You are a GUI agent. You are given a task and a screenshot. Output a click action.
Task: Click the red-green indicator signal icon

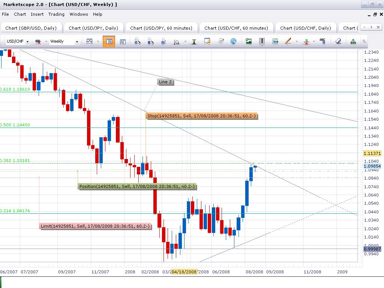tap(306, 42)
